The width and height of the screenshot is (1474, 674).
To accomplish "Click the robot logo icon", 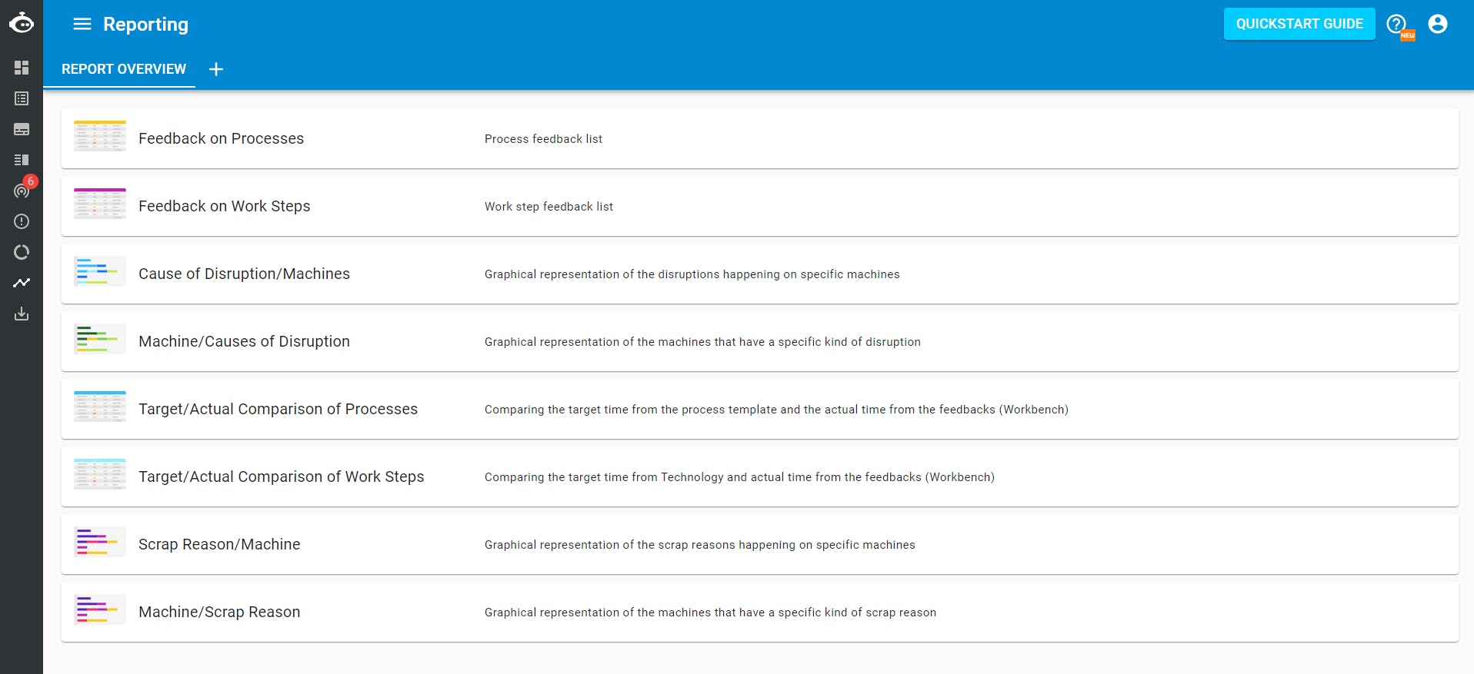I will tap(22, 23).
